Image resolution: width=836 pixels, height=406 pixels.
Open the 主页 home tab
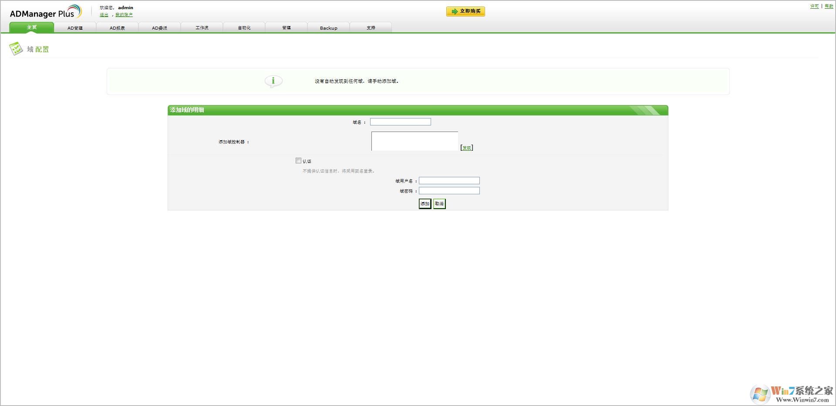coord(32,27)
